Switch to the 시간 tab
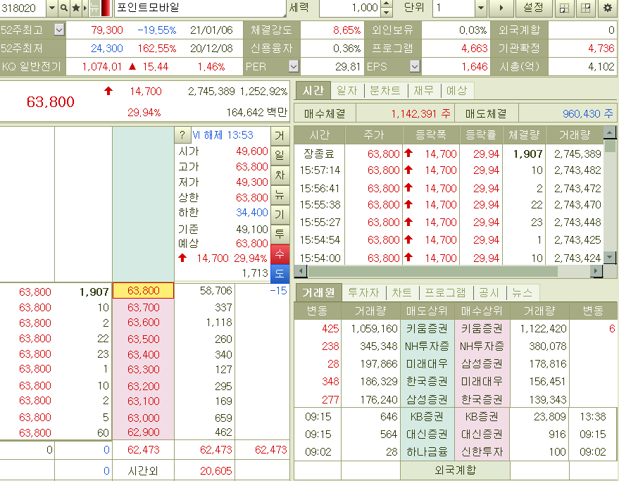This screenshot has width=619, height=481. 313,91
